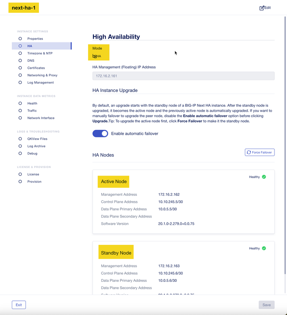Go to Networking & Proxy settings

(x=42, y=75)
